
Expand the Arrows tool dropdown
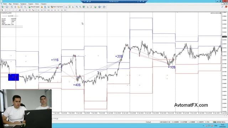coord(35,10)
